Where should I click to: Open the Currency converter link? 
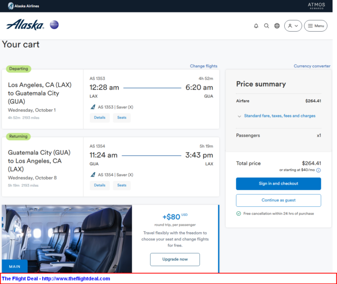point(312,66)
